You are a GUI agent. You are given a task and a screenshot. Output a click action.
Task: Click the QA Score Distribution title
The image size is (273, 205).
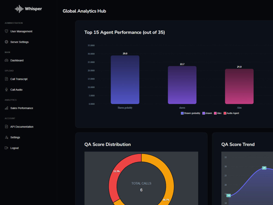(x=107, y=145)
